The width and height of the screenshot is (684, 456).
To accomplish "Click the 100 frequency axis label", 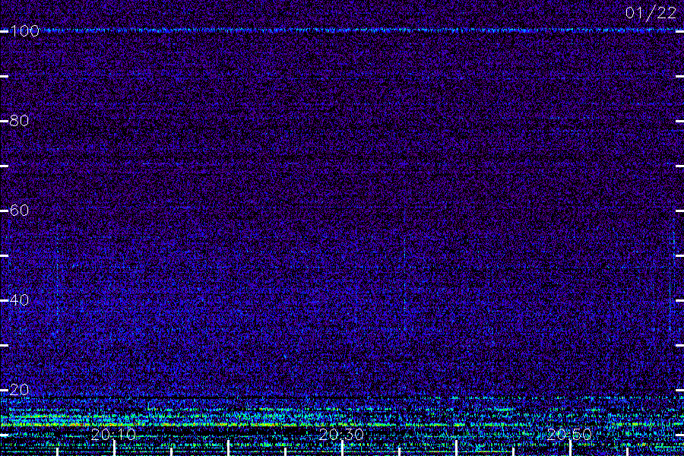I will coord(25,31).
